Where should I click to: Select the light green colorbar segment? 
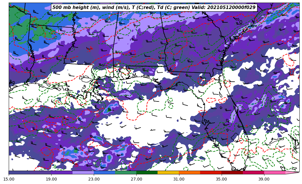[126, 172]
